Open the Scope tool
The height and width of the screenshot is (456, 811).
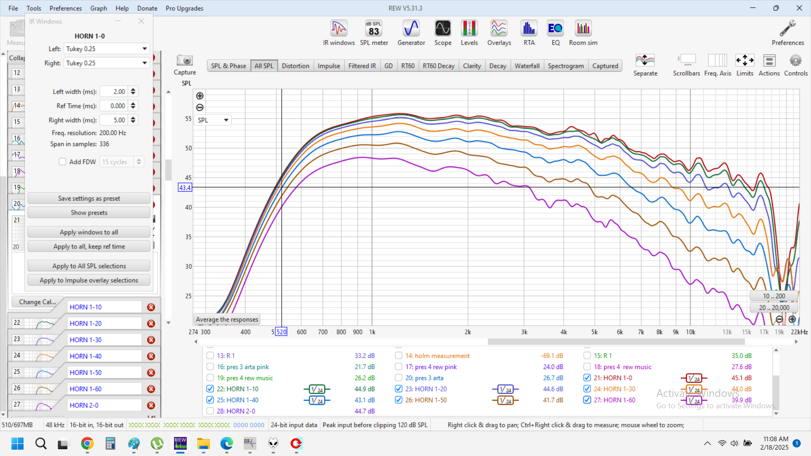[x=443, y=33]
